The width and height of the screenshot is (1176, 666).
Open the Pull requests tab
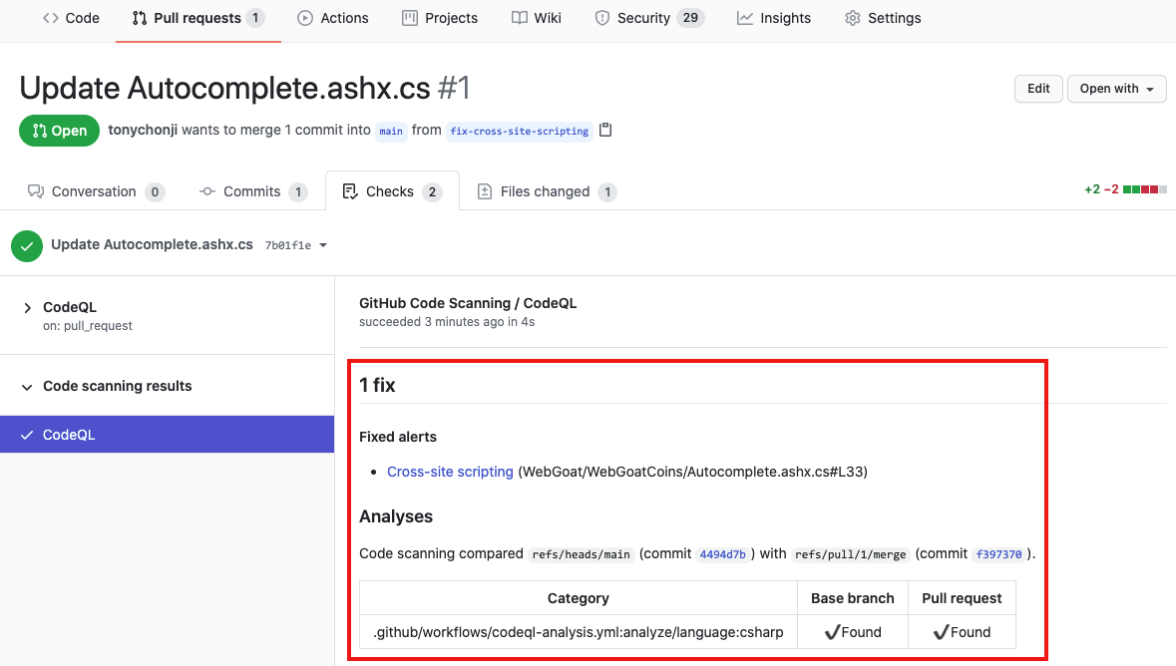[198, 18]
